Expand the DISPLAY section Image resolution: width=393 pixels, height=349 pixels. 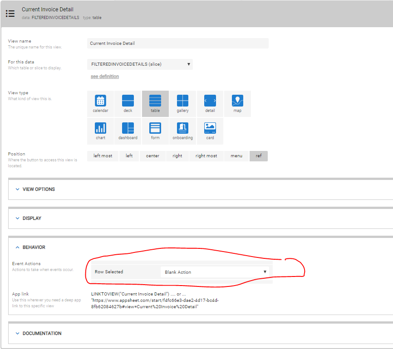point(32,218)
